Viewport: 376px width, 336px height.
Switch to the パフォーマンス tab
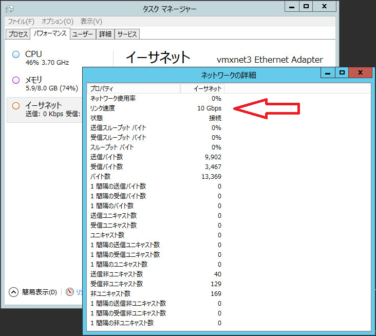(50, 33)
